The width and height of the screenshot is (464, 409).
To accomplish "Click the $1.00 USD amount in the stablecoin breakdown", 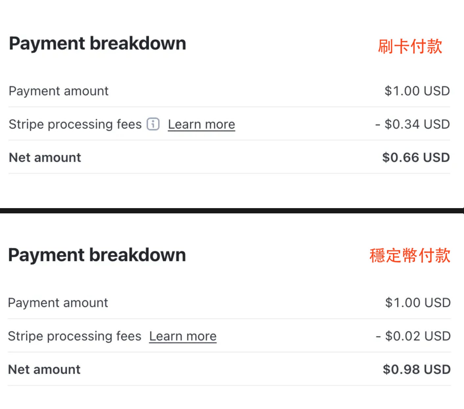I will (x=417, y=302).
